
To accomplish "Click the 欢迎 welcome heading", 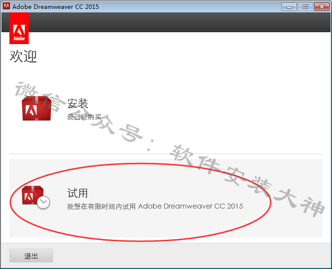I will point(23,56).
